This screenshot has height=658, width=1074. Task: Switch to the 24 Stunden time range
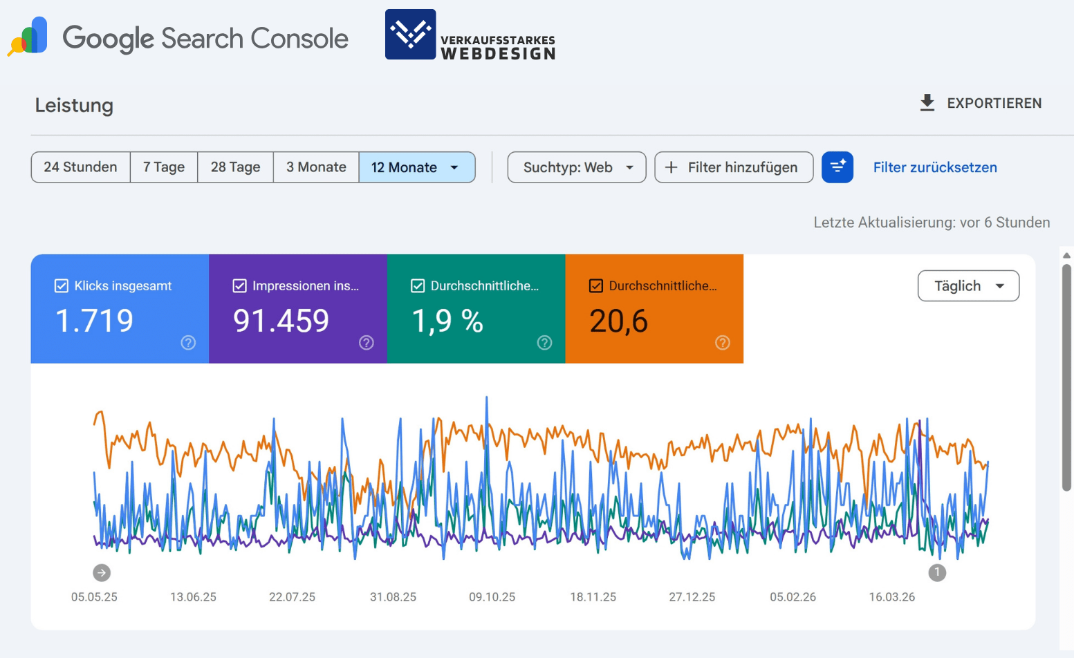point(80,167)
